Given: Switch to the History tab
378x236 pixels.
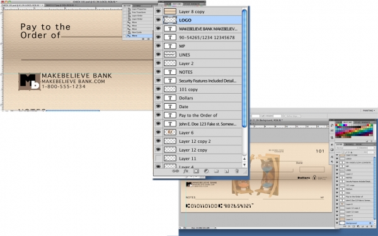Looking at the screenshot, I should click(127, 6).
